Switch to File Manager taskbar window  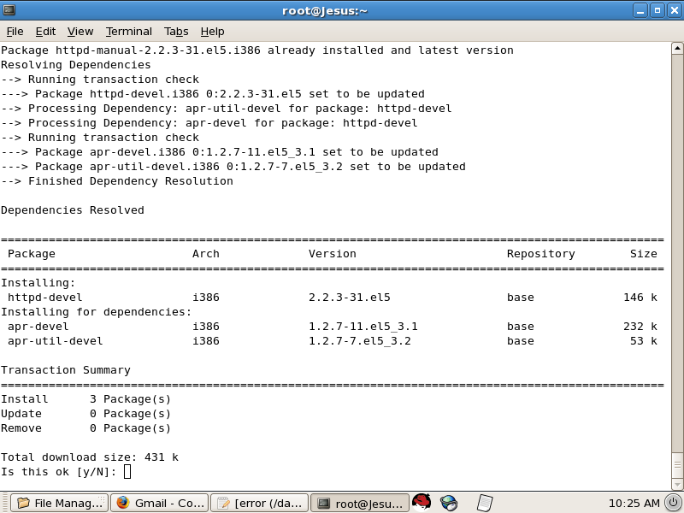pos(59,503)
